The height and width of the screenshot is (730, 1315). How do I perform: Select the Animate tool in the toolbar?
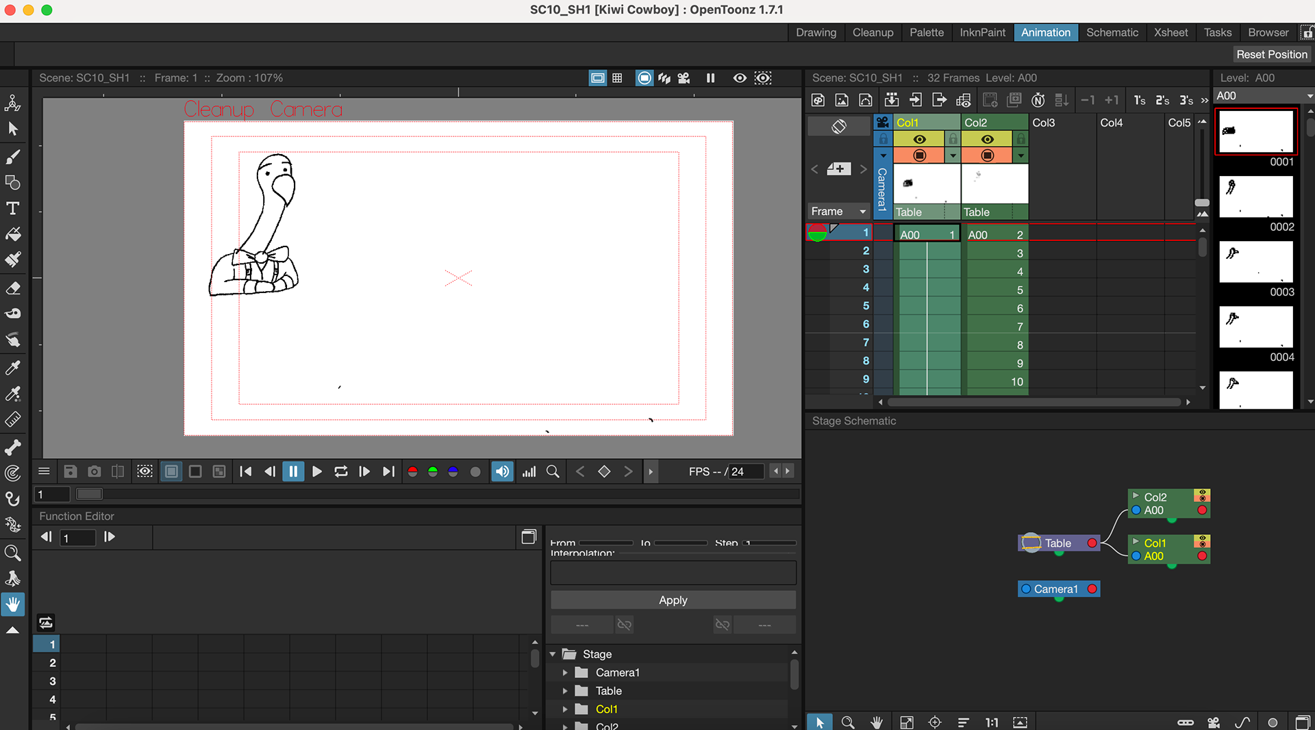click(x=12, y=103)
